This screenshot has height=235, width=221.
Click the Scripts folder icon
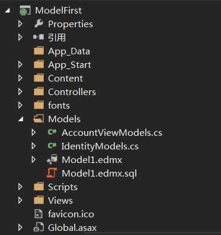tap(39, 187)
